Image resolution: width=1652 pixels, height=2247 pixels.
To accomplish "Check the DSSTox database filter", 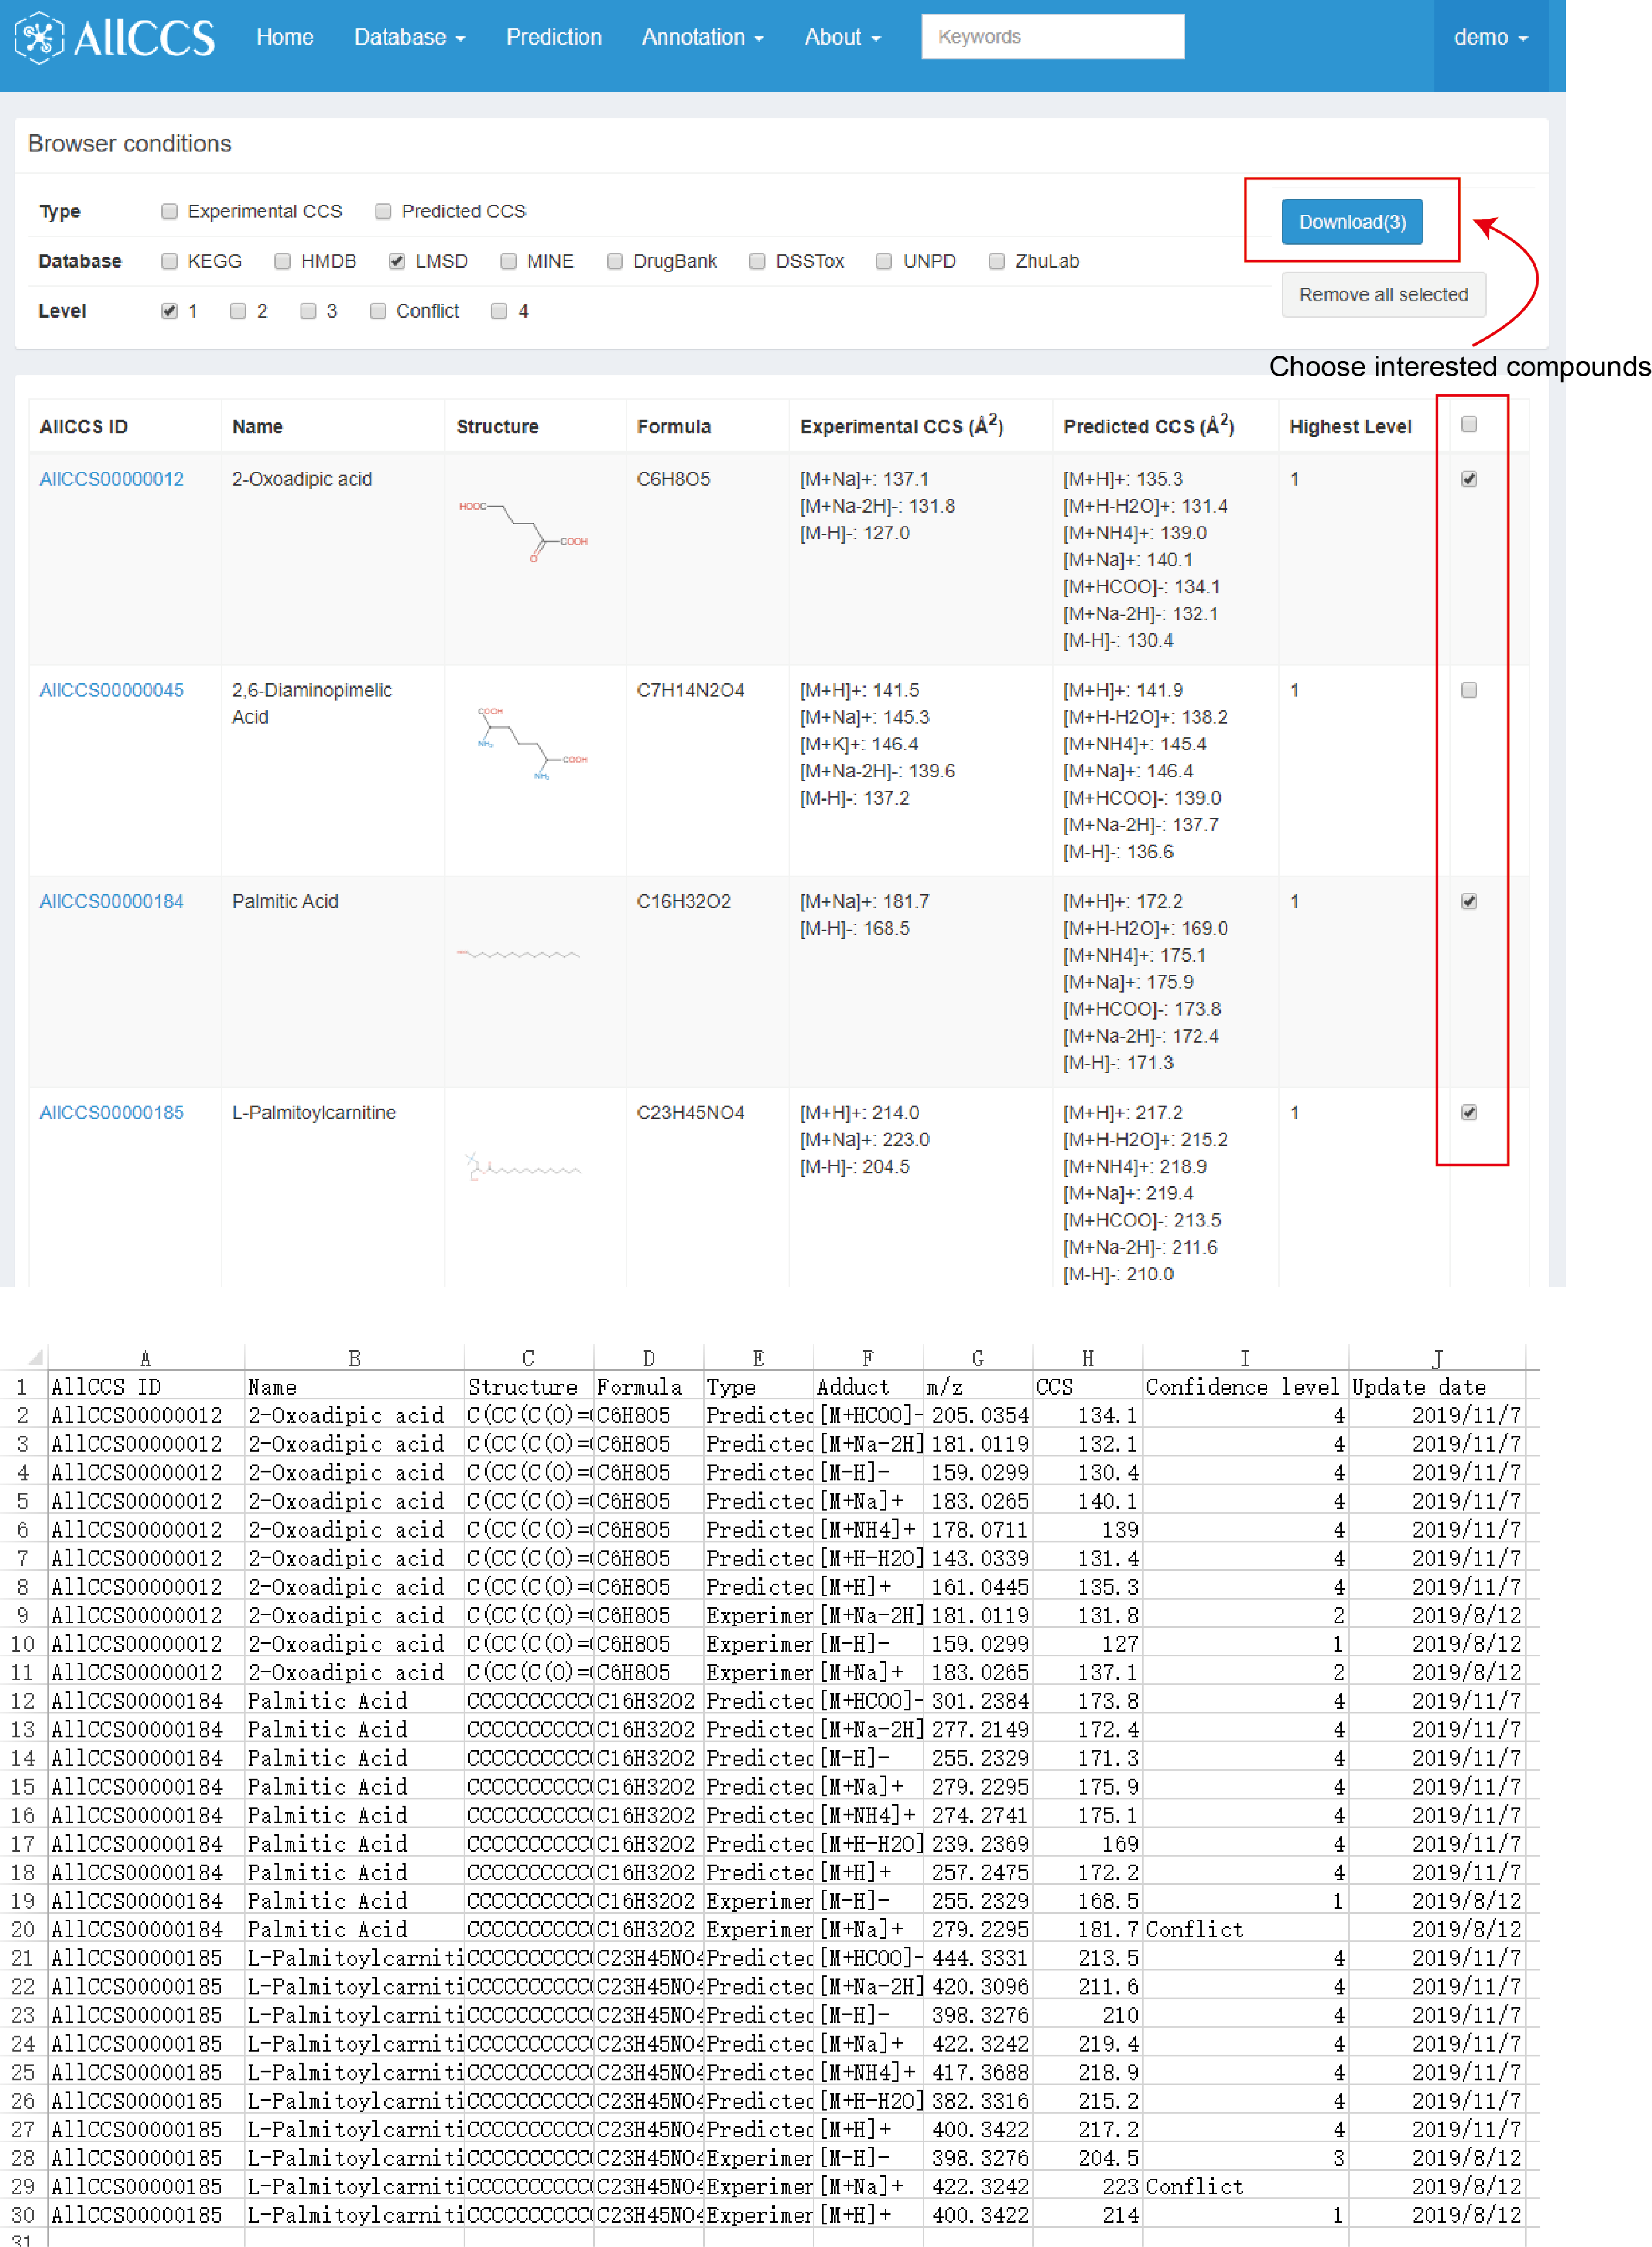I will (x=757, y=261).
